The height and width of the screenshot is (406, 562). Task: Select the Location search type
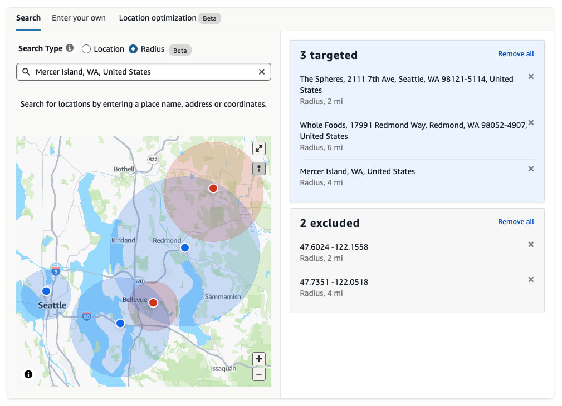tap(86, 49)
